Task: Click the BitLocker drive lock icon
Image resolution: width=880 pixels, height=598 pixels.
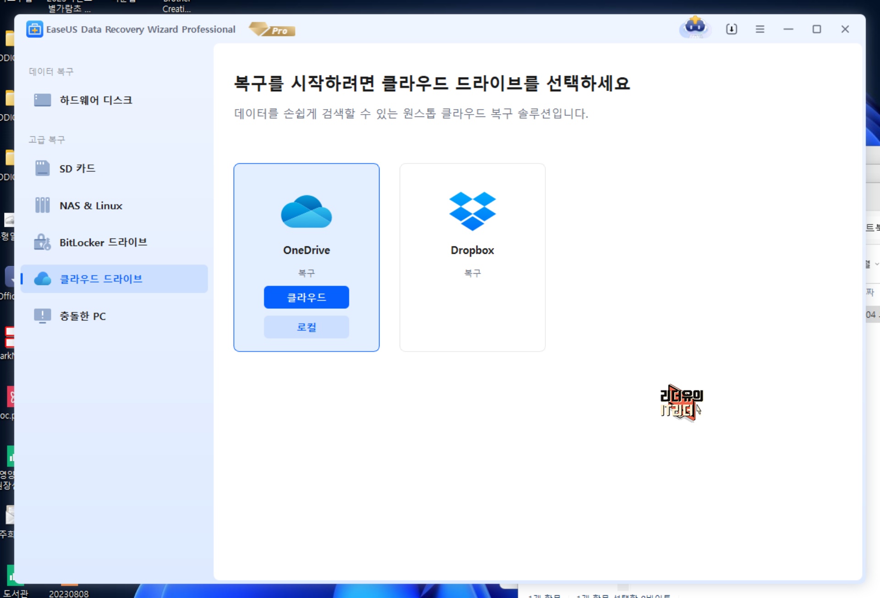Action: point(43,242)
